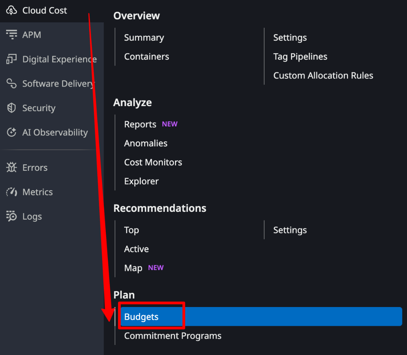Image resolution: width=407 pixels, height=355 pixels.
Task: Click the Cloud Cost dollar-cloud icon
Action: coord(11,11)
